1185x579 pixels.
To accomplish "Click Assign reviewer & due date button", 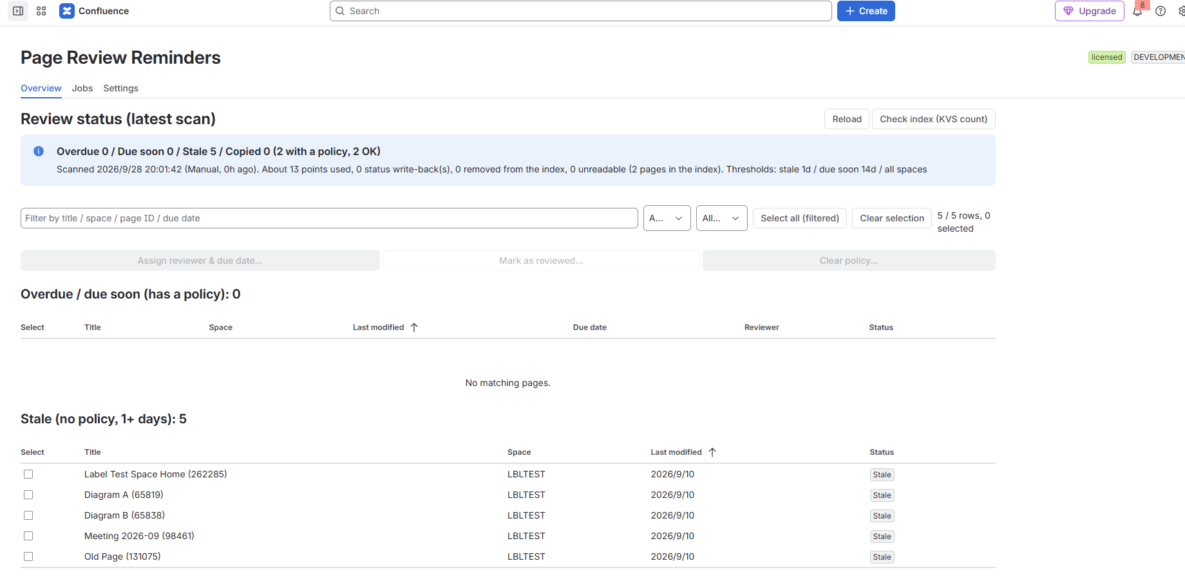I will pos(200,261).
